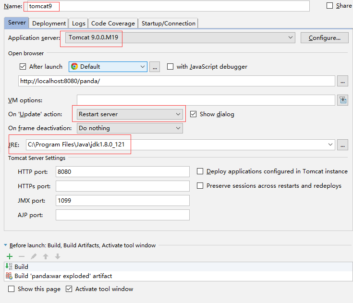
Task: Click the HTTPs port field
Action: click(x=122, y=186)
